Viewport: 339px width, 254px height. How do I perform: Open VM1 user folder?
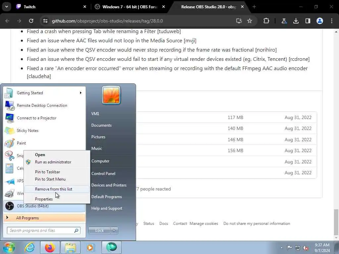pyautogui.click(x=95, y=114)
